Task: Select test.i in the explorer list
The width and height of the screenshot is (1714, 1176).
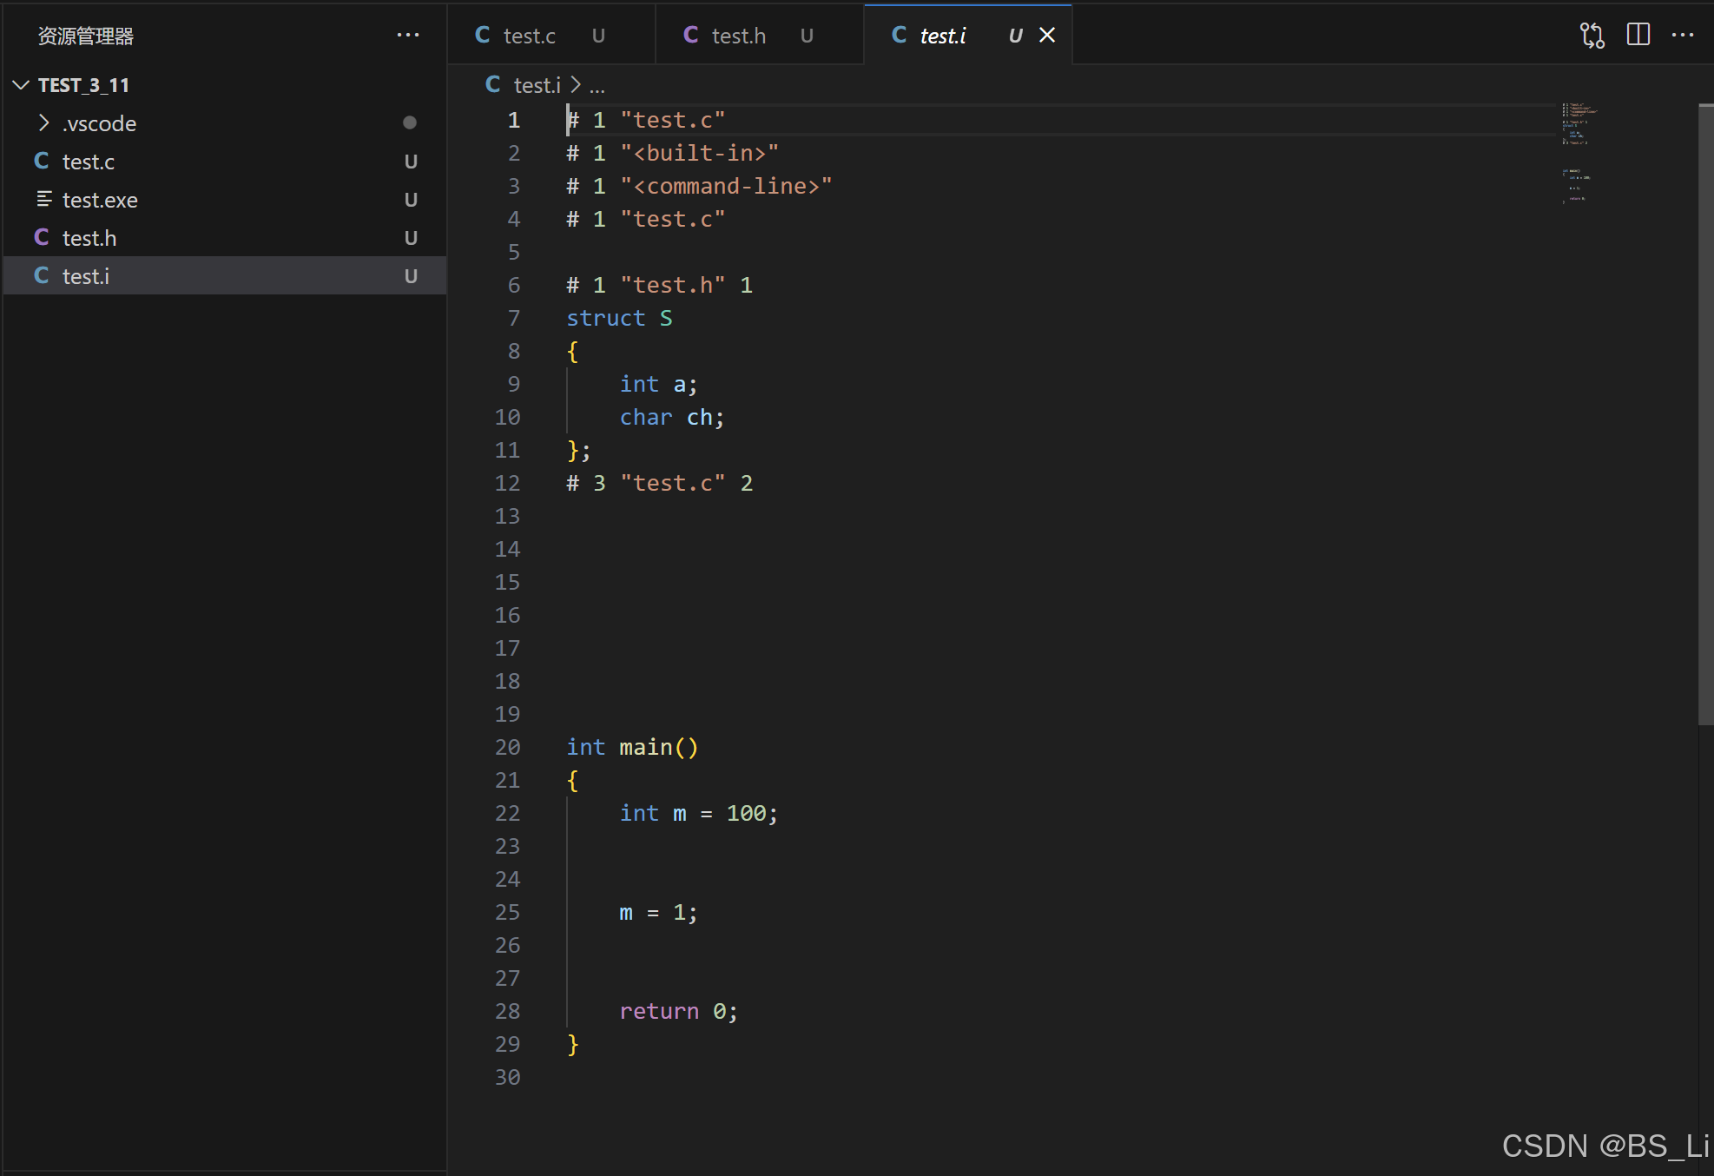Action: click(x=86, y=276)
